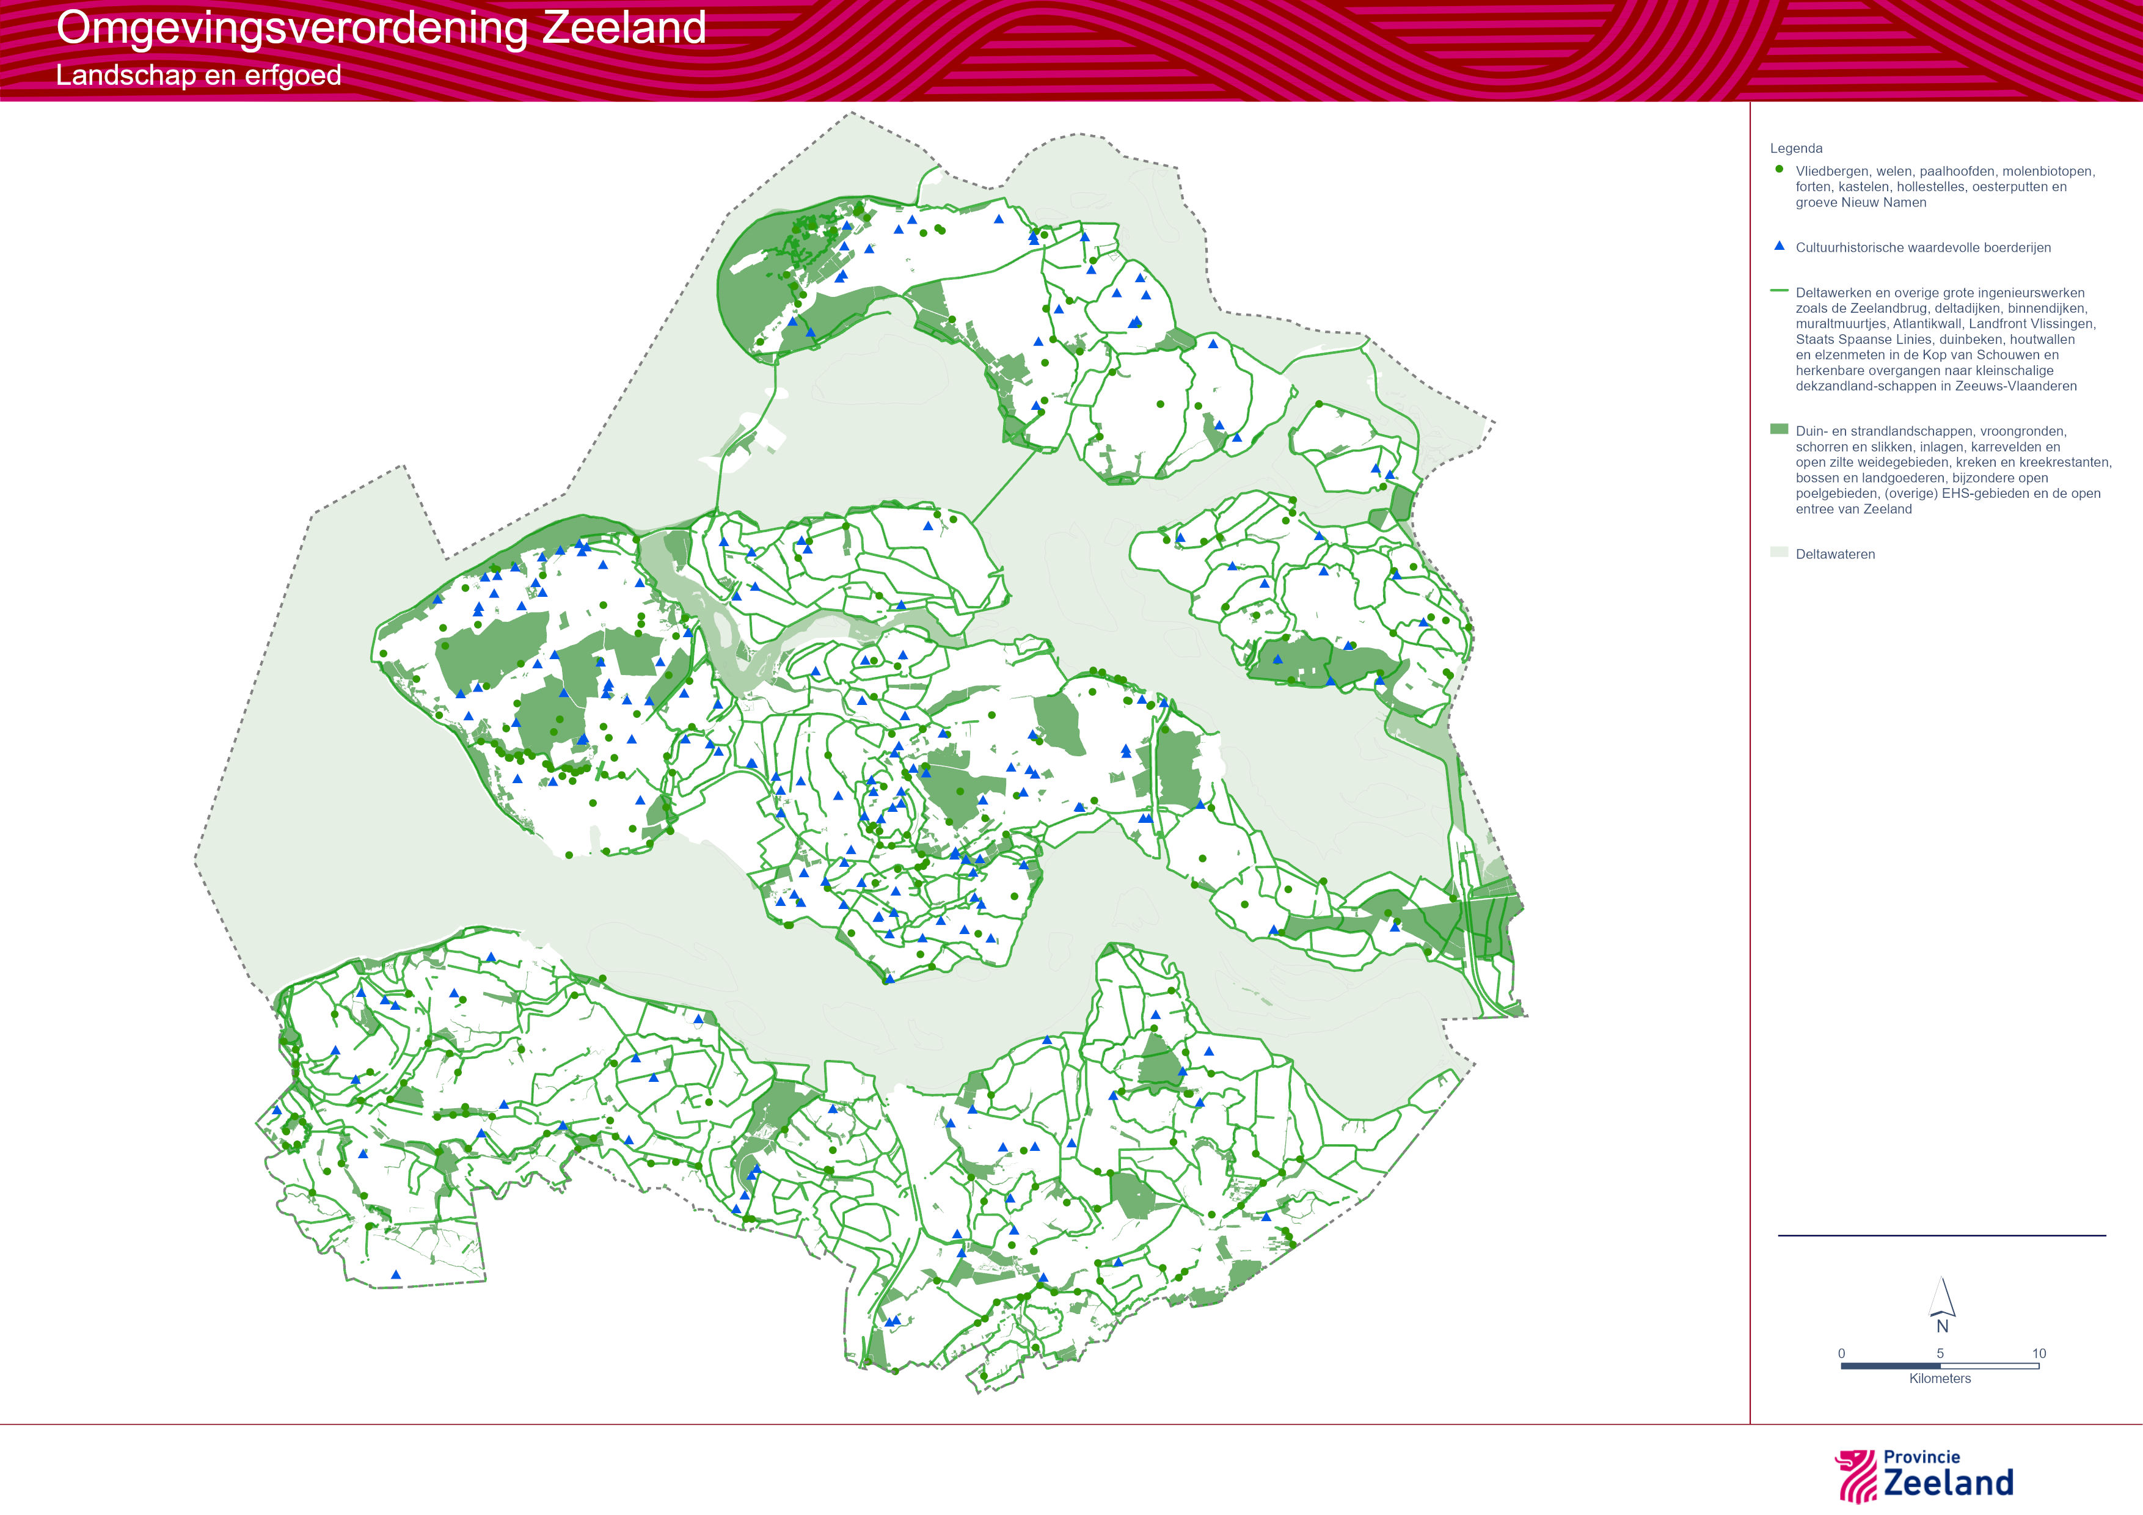Click the pink Provincie Zeeland logo emblem
The height and width of the screenshot is (1515, 2143).
point(1855,1476)
